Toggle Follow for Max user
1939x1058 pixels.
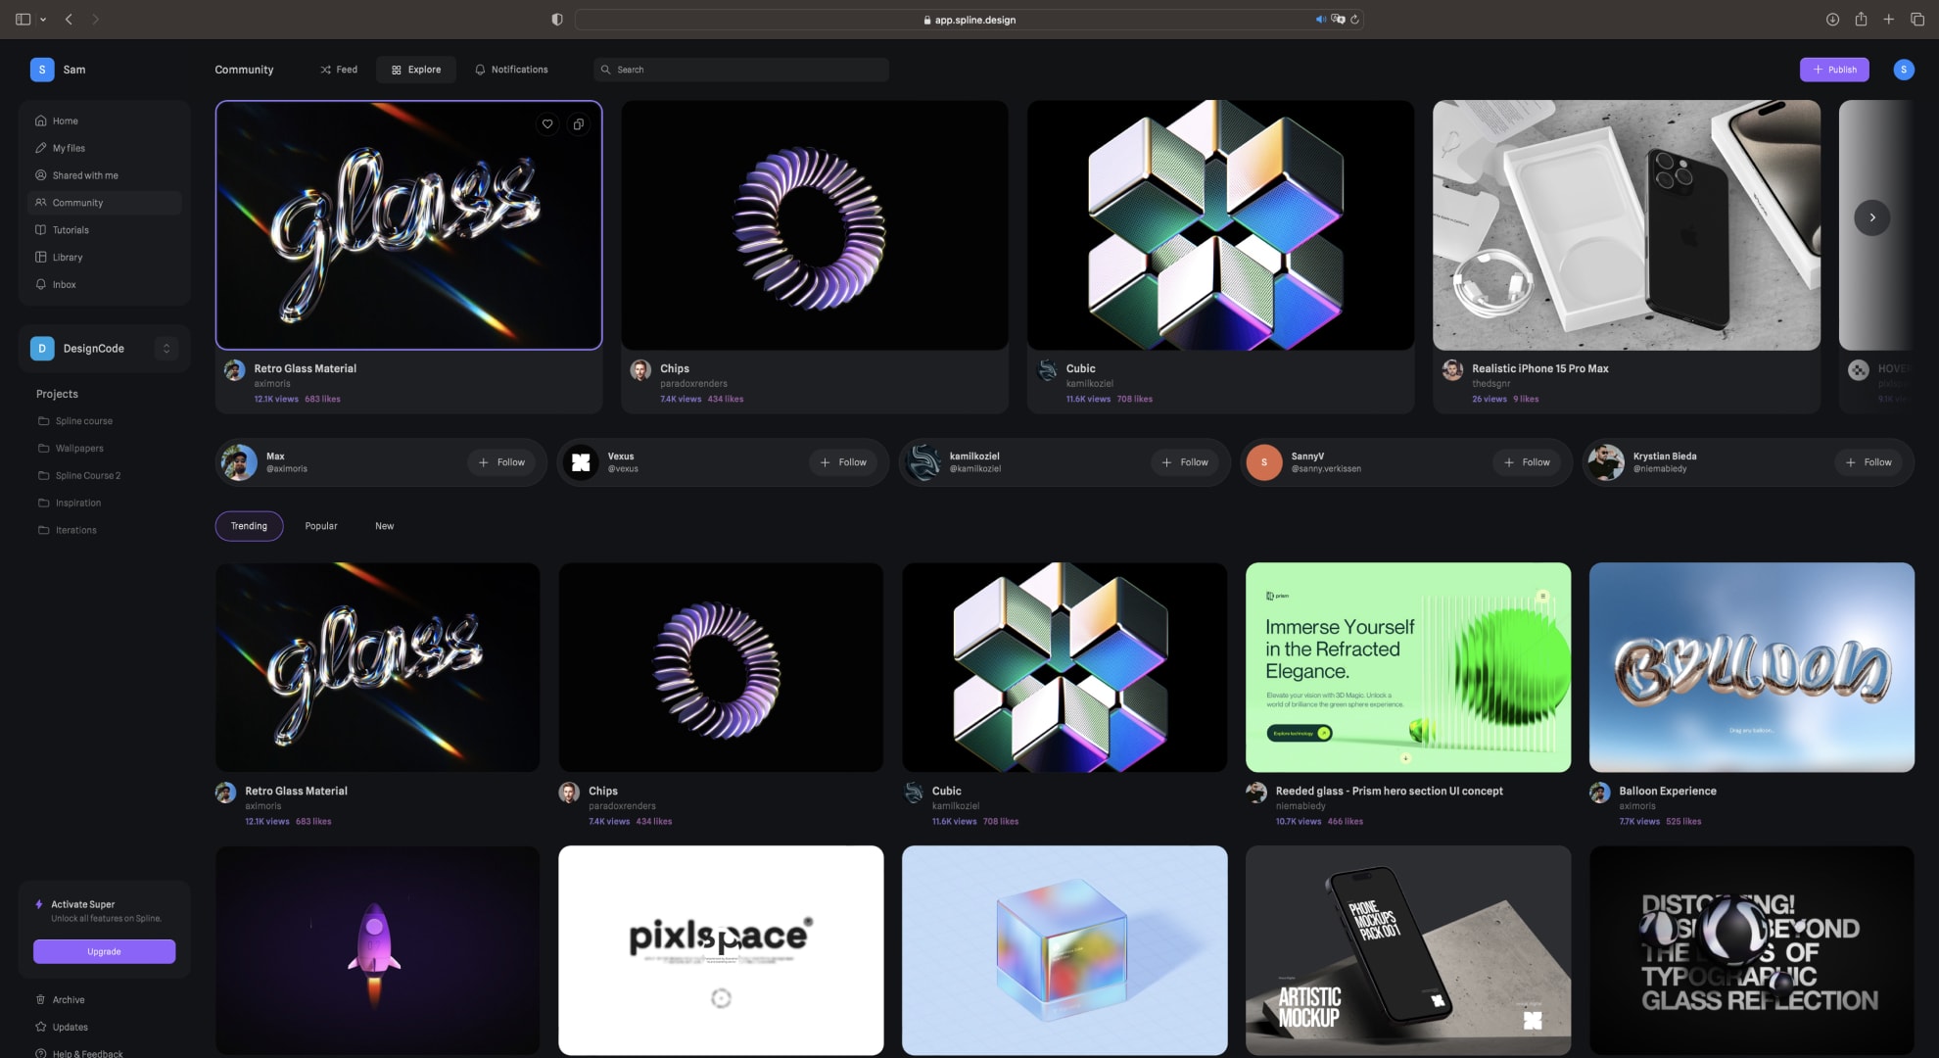click(x=504, y=461)
